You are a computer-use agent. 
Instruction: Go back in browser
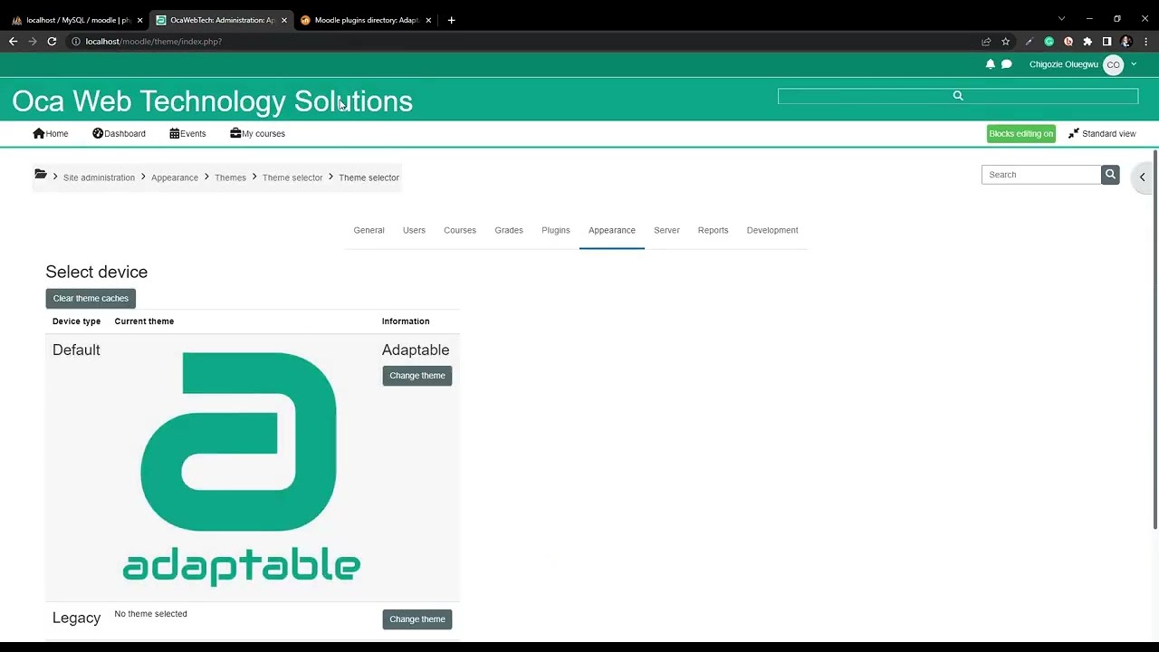point(13,42)
